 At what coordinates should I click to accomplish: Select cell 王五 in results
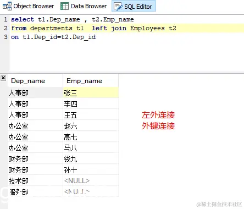tap(91, 114)
